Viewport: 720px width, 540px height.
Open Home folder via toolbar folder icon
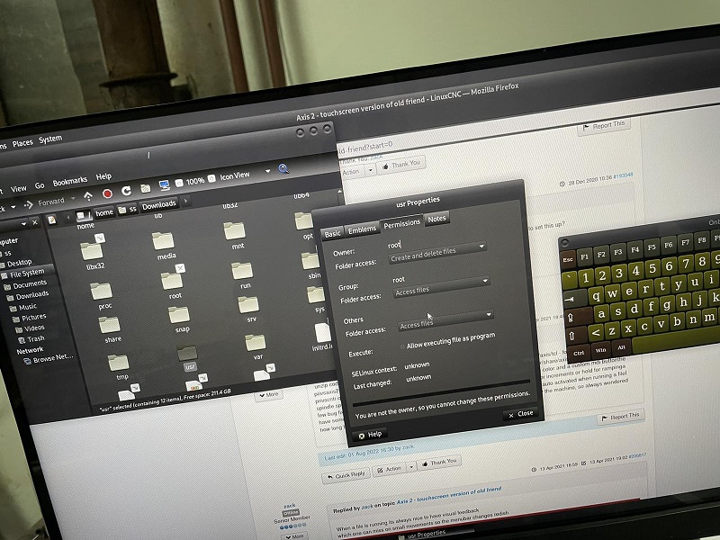[145, 188]
